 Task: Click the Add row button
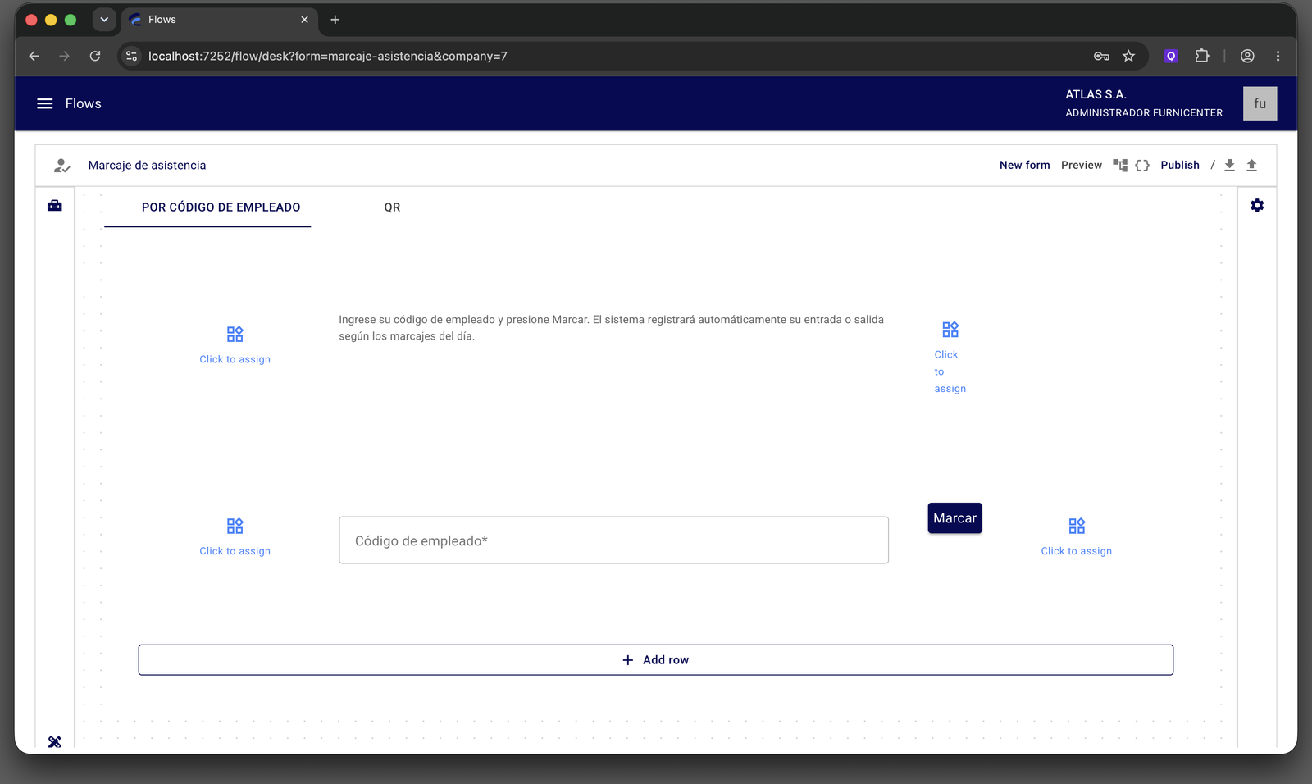pos(656,660)
